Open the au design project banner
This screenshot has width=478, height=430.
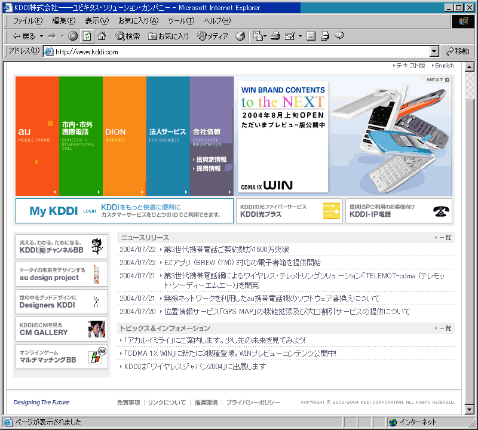coord(62,274)
